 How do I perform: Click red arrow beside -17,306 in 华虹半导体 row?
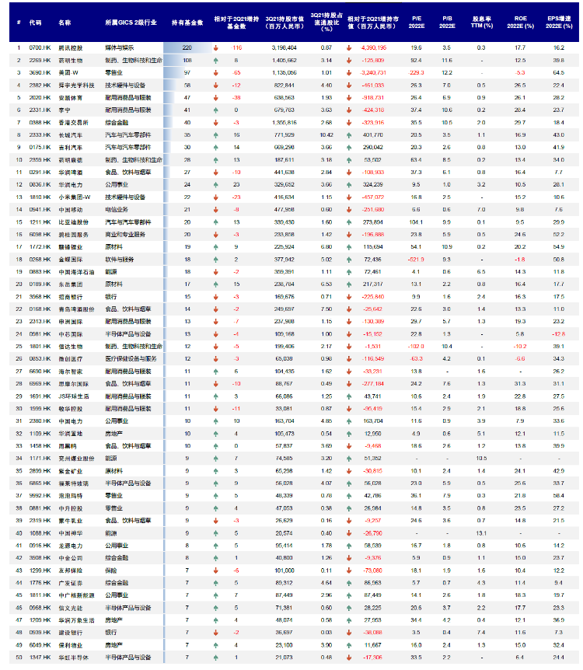[349, 658]
